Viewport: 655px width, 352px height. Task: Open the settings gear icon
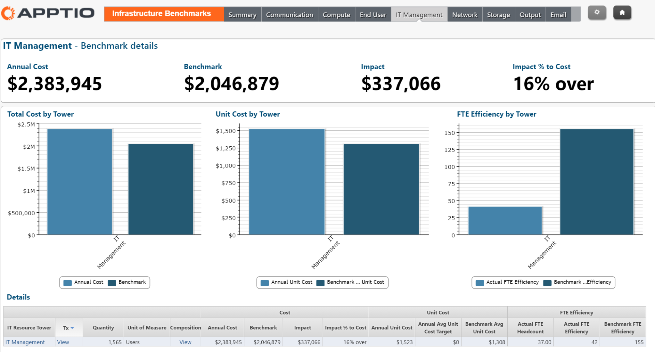click(597, 13)
